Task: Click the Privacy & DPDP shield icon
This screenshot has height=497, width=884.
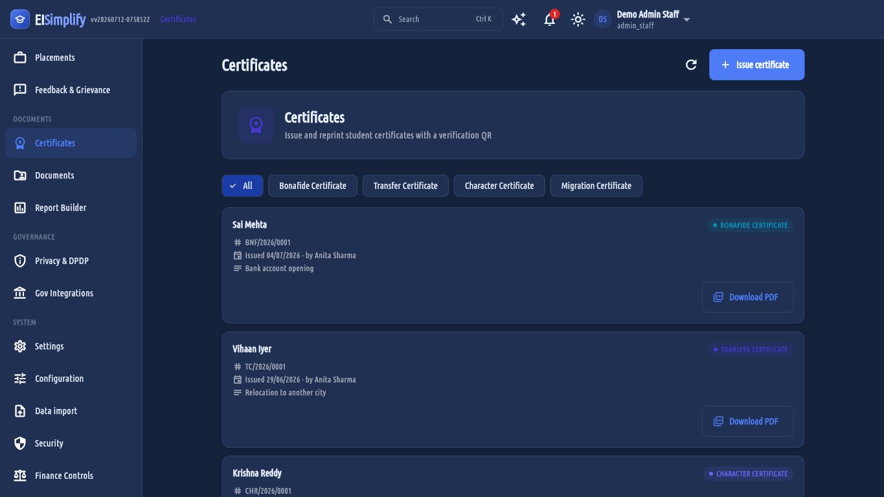Action: [x=20, y=261]
